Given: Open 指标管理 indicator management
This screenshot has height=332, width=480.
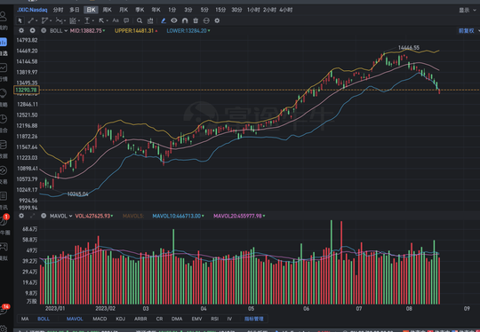Looking at the screenshot, I should click(x=253, y=319).
